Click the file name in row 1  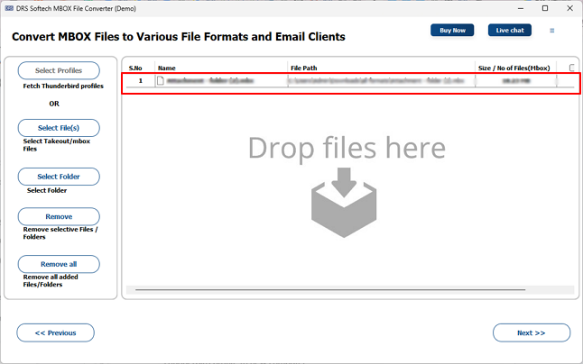click(210, 80)
